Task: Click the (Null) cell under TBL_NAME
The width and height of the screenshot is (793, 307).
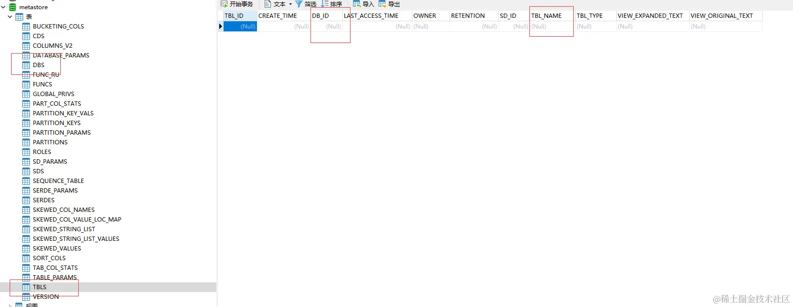Action: click(x=552, y=27)
